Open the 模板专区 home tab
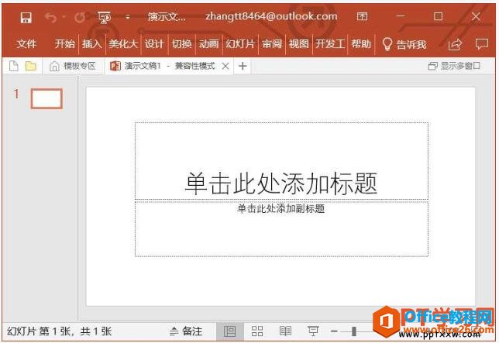 coord(73,67)
